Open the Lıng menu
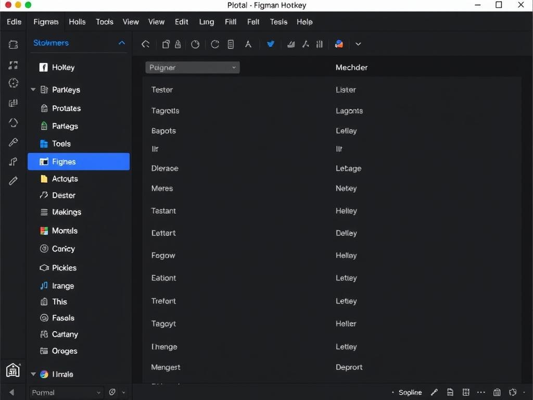Viewport: 533px width, 400px height. tap(207, 22)
